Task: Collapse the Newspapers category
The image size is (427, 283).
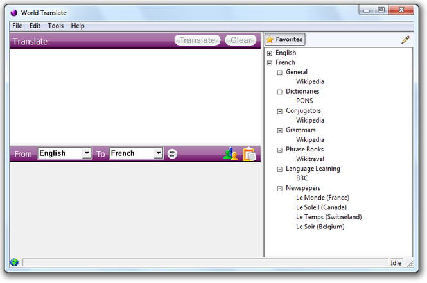Action: pos(280,189)
